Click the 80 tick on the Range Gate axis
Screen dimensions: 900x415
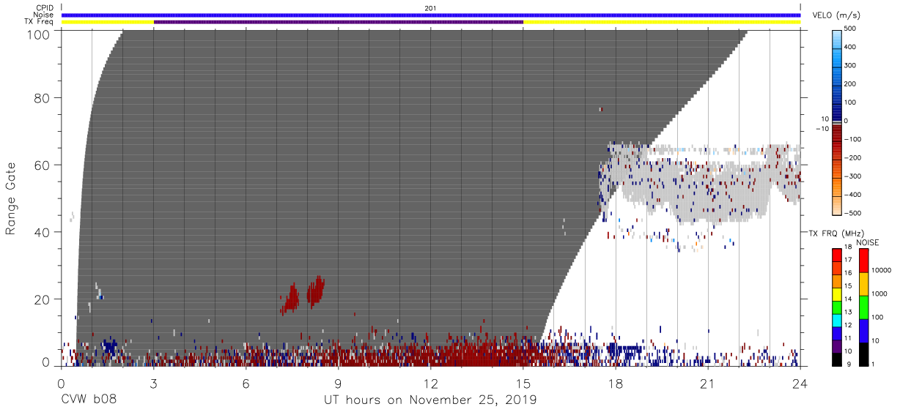(43, 98)
